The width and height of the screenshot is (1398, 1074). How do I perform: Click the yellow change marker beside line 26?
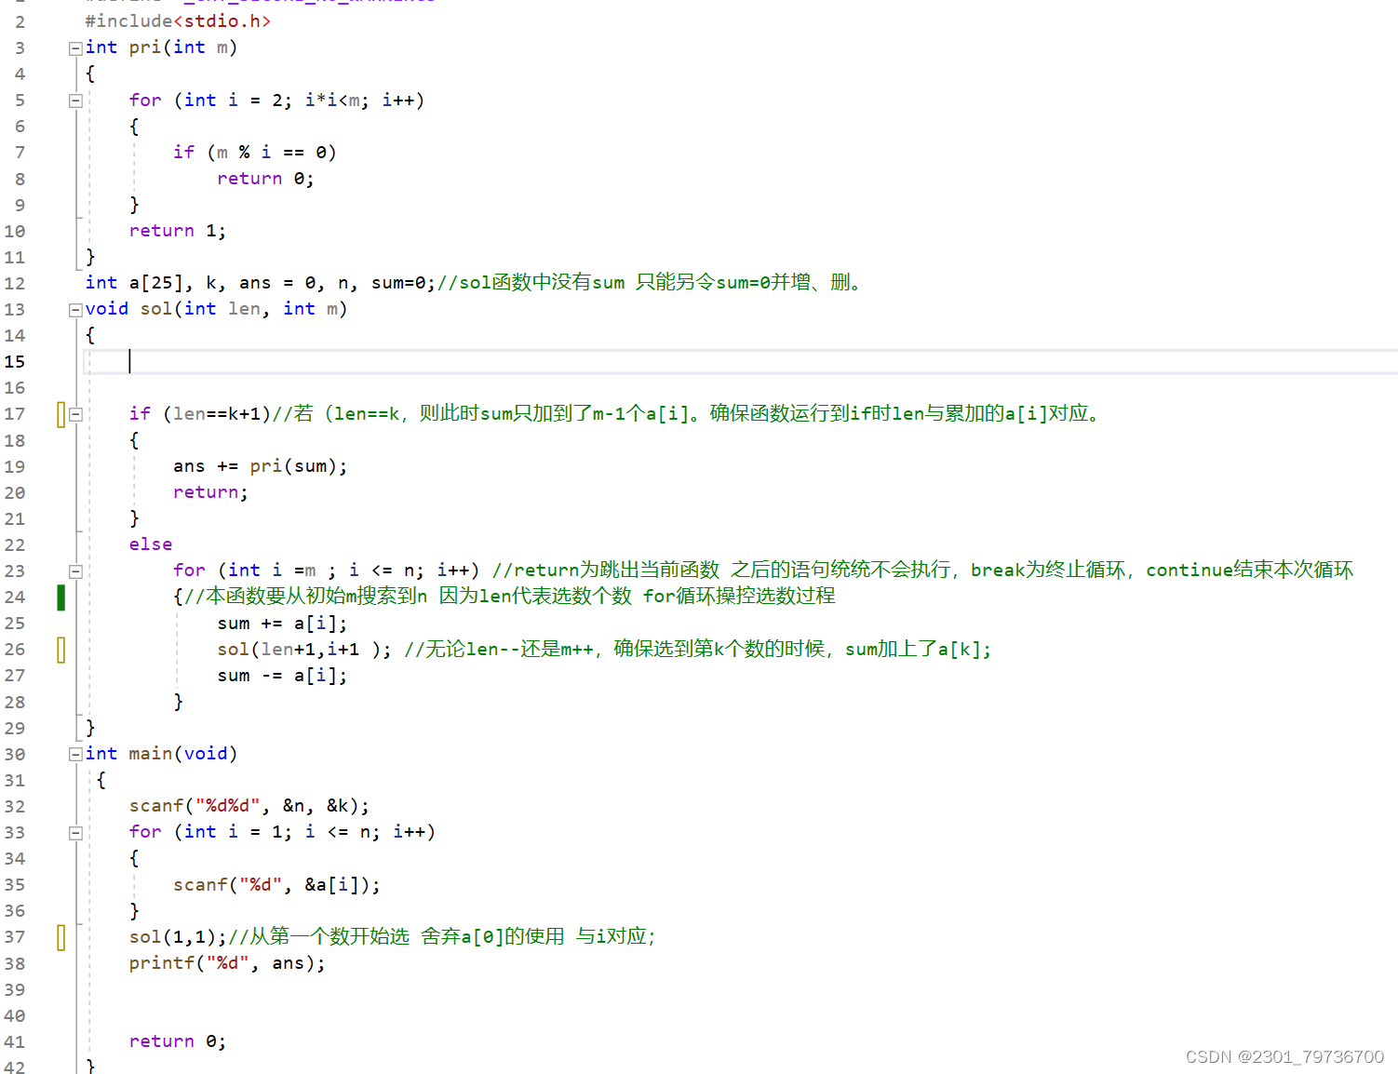[61, 650]
